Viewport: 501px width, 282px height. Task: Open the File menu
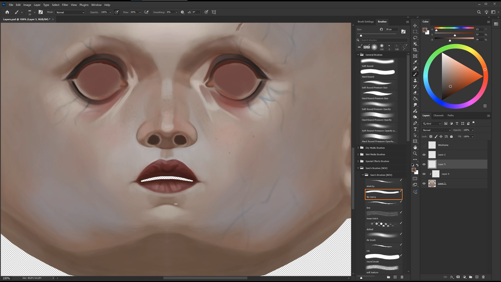pyautogui.click(x=11, y=5)
